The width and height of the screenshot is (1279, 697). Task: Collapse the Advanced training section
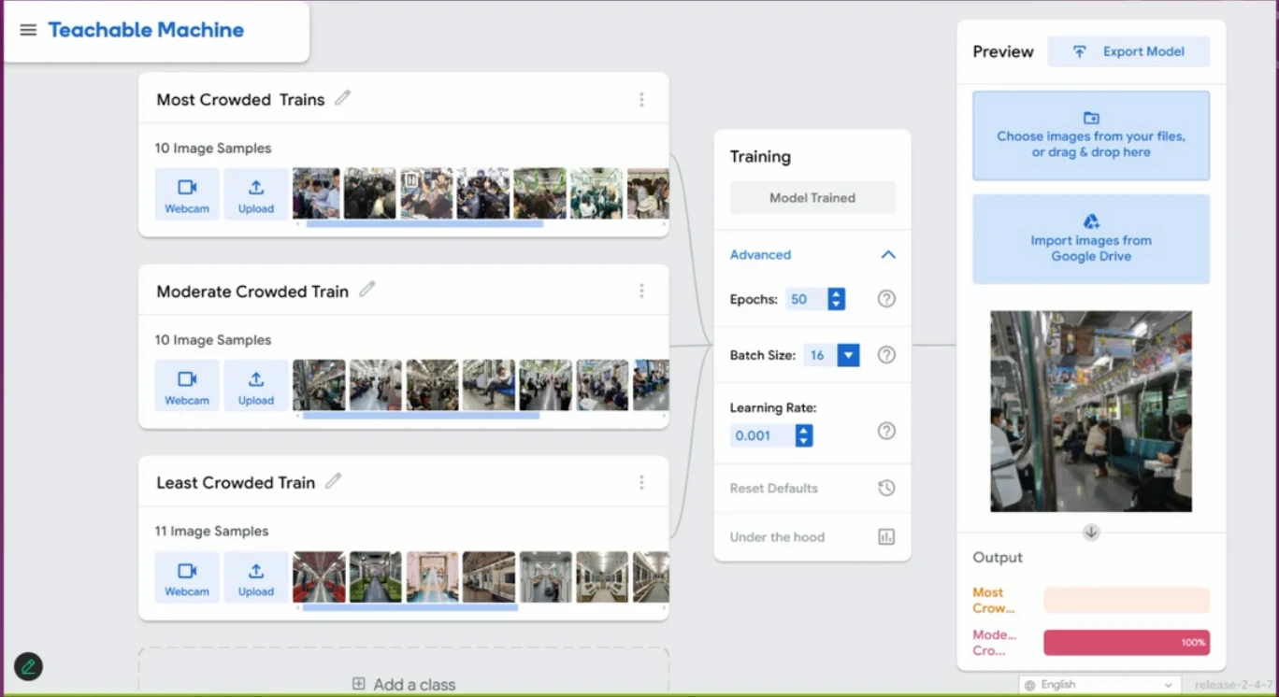(888, 254)
